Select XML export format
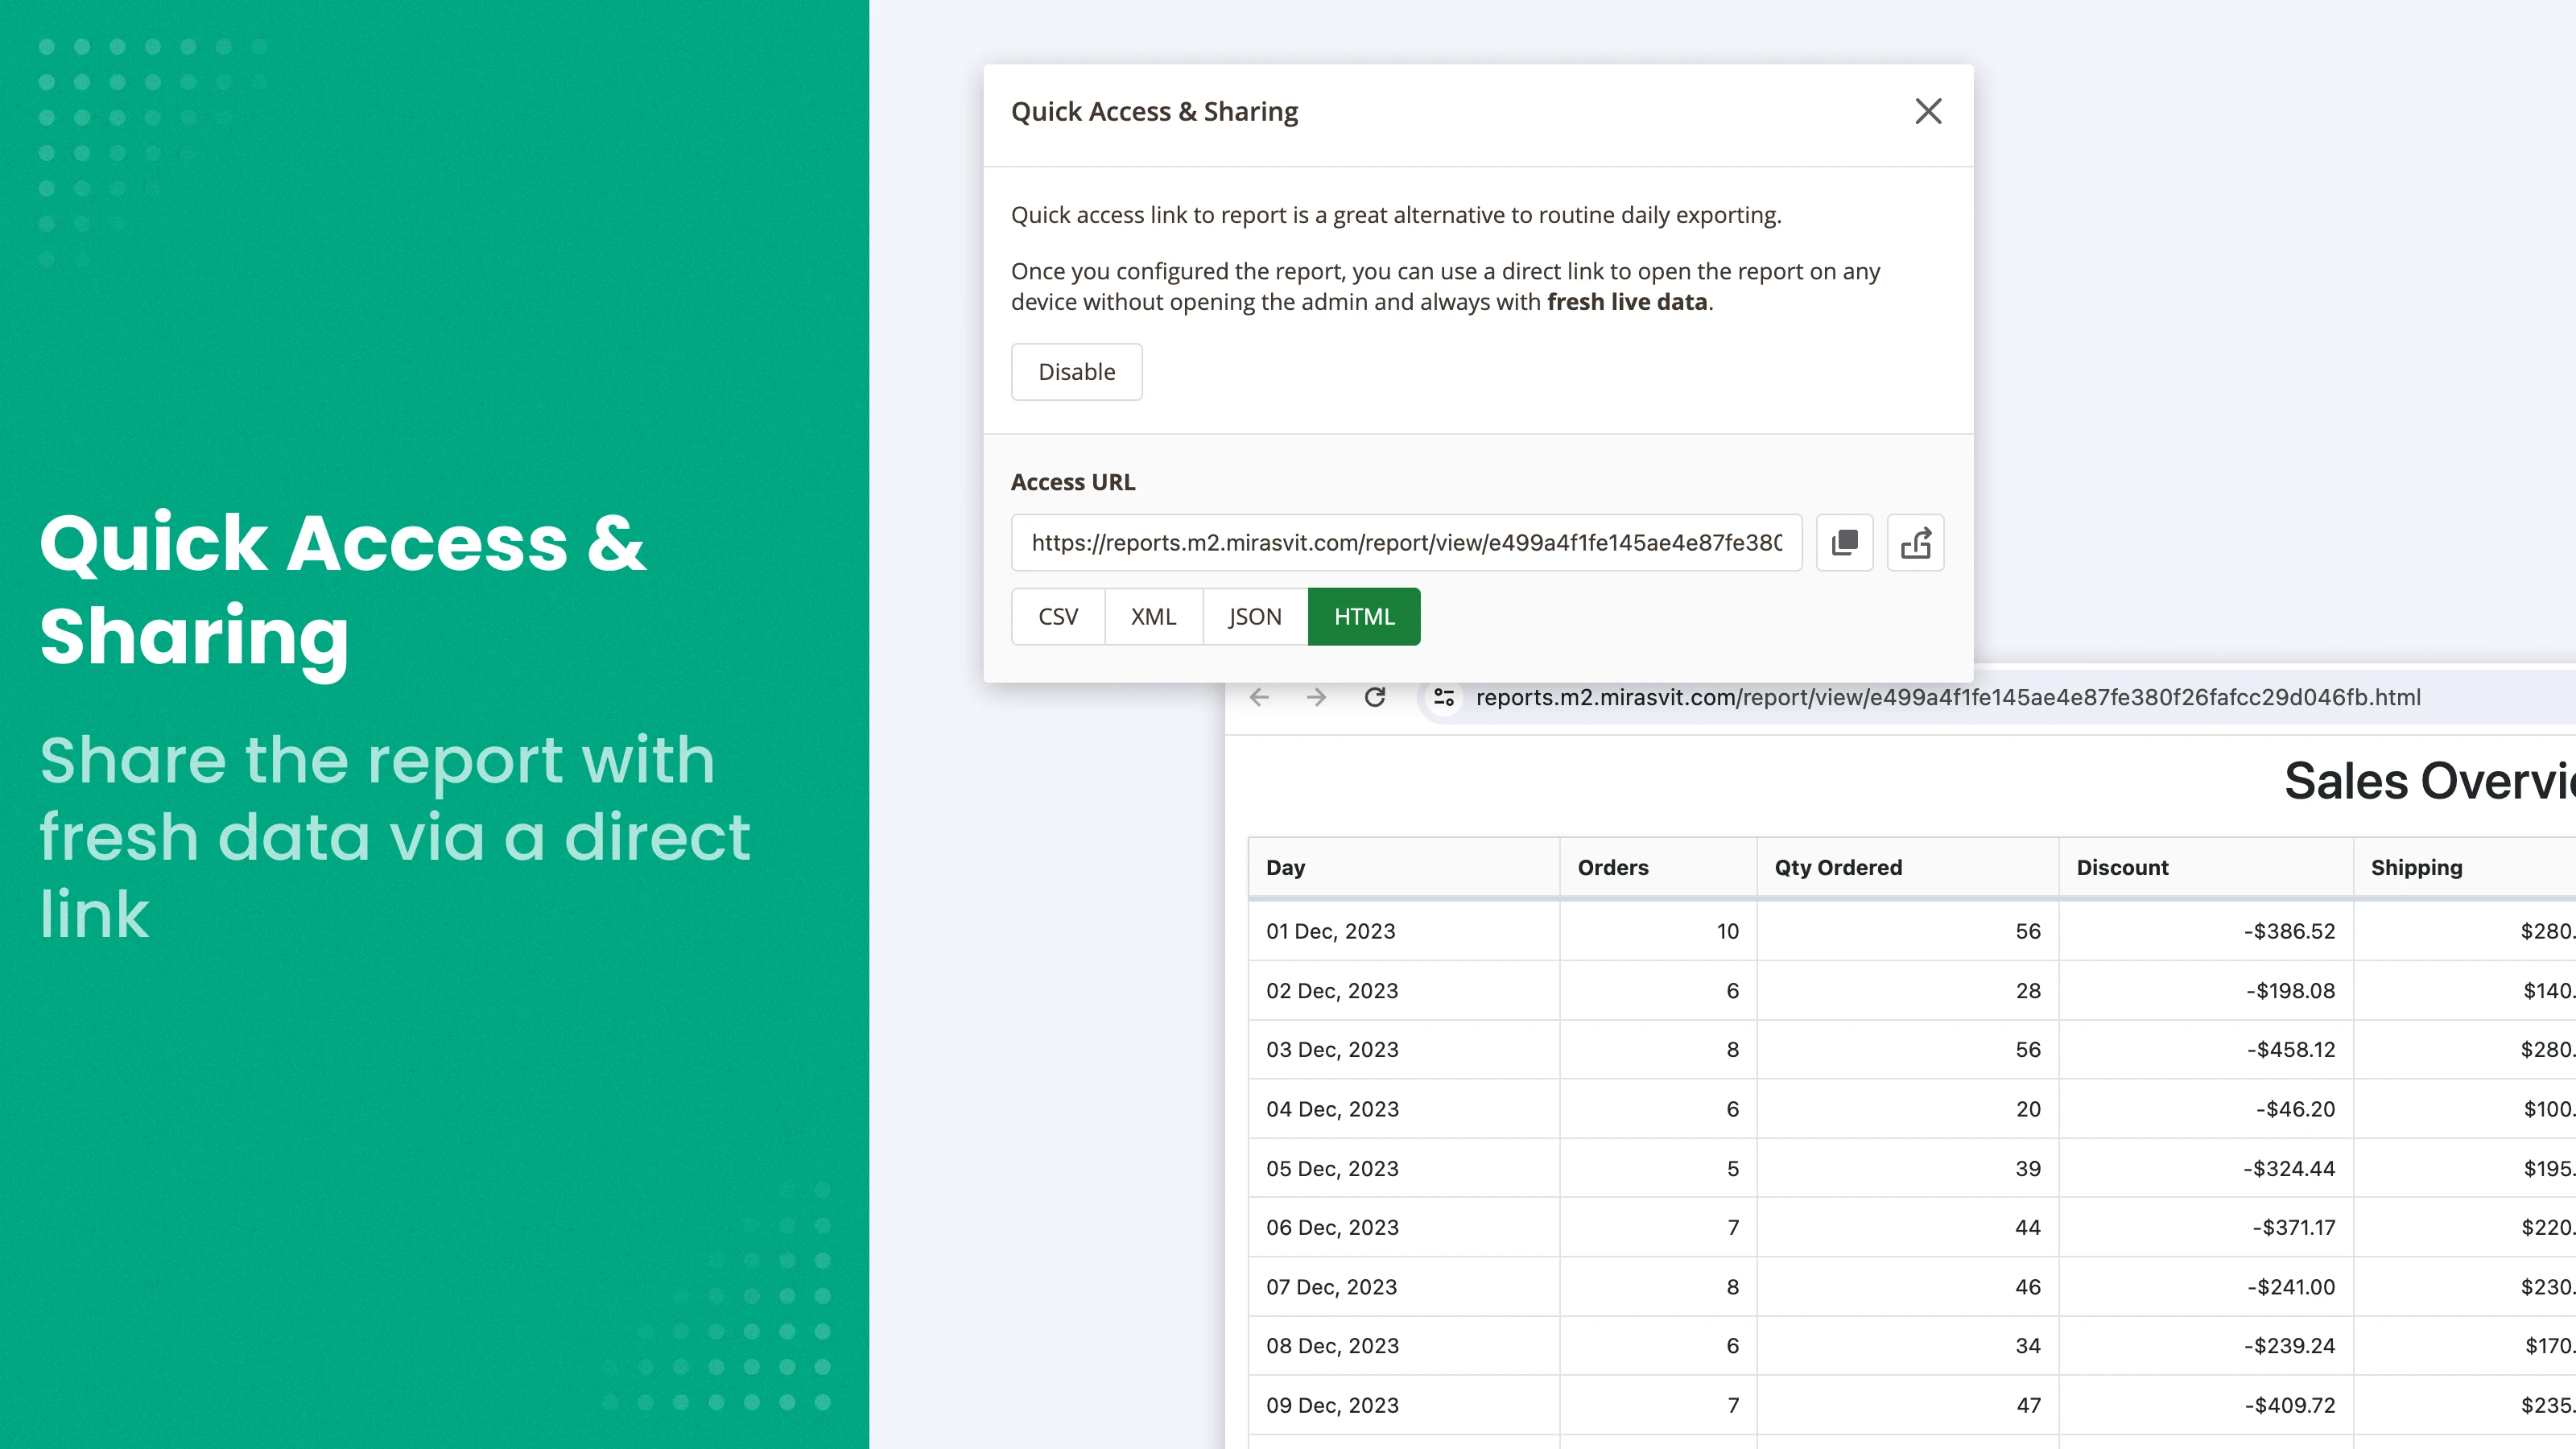This screenshot has height=1449, width=2576. pyautogui.click(x=1153, y=616)
